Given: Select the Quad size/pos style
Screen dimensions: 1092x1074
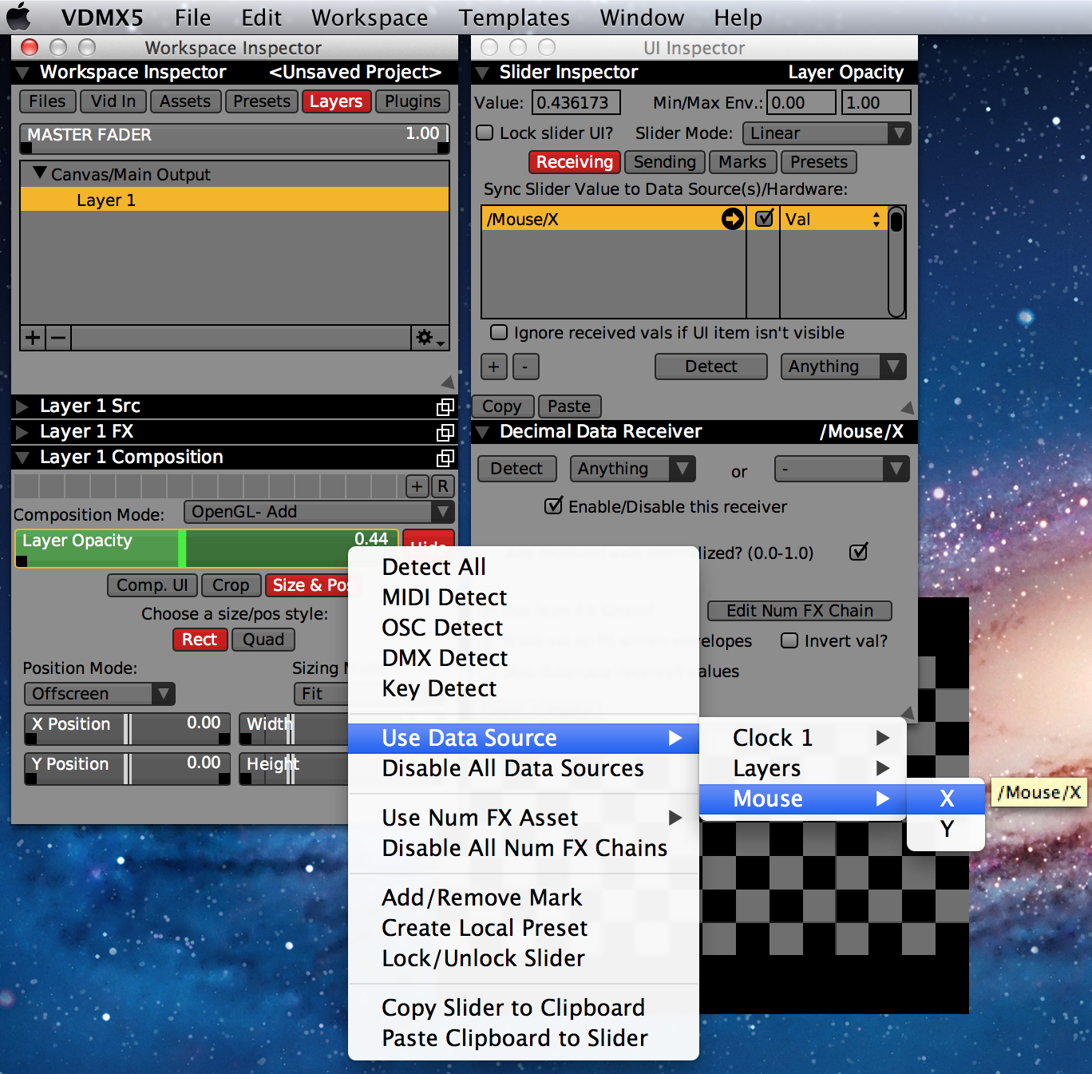Looking at the screenshot, I should click(263, 640).
